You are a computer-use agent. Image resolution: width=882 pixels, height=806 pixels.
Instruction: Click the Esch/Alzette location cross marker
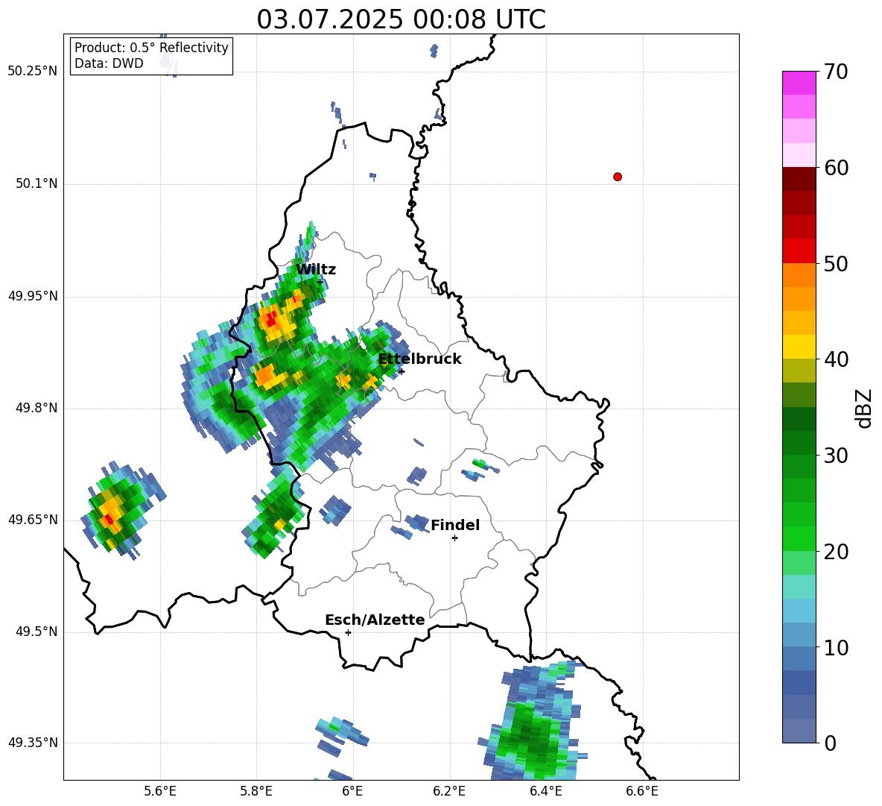(x=348, y=632)
